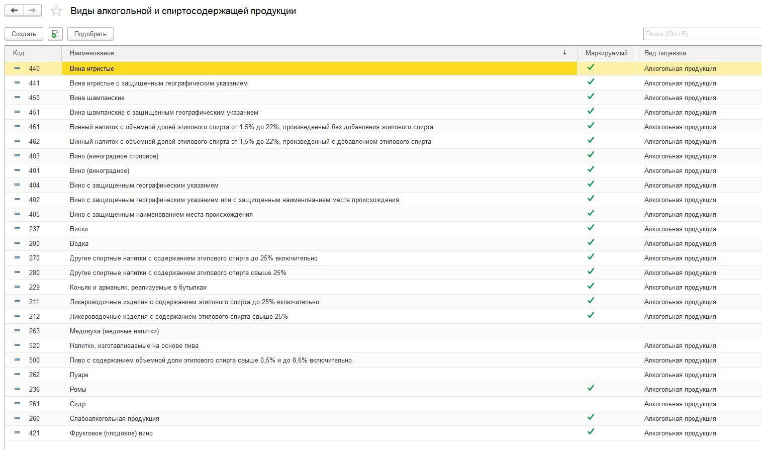
Task: Click the row icon for code 403
Action: (x=17, y=155)
